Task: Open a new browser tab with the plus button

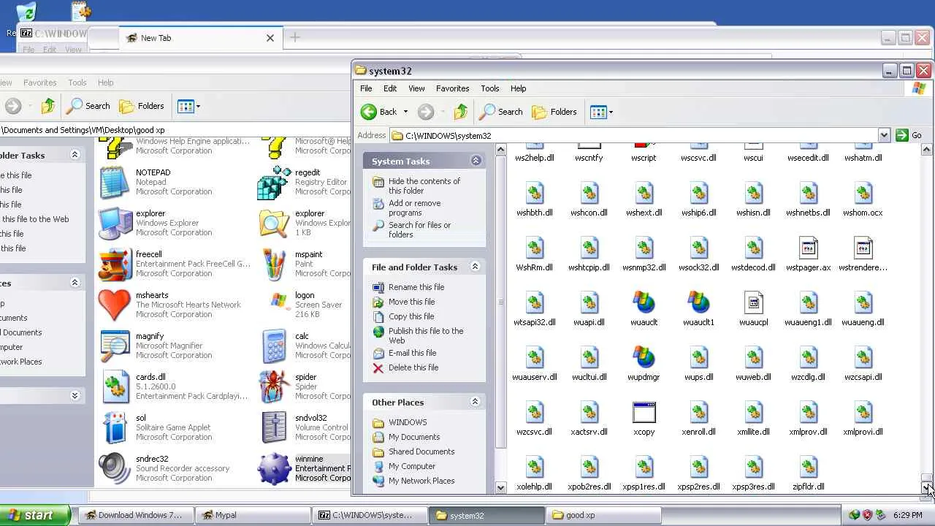Action: point(295,37)
